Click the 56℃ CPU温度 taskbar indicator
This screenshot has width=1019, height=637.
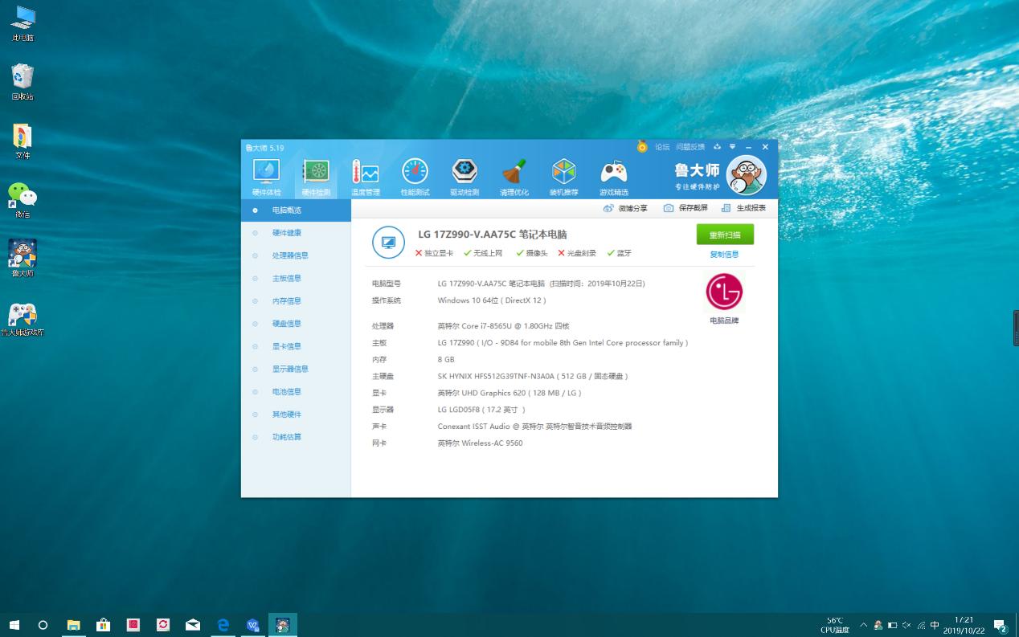(x=835, y=625)
